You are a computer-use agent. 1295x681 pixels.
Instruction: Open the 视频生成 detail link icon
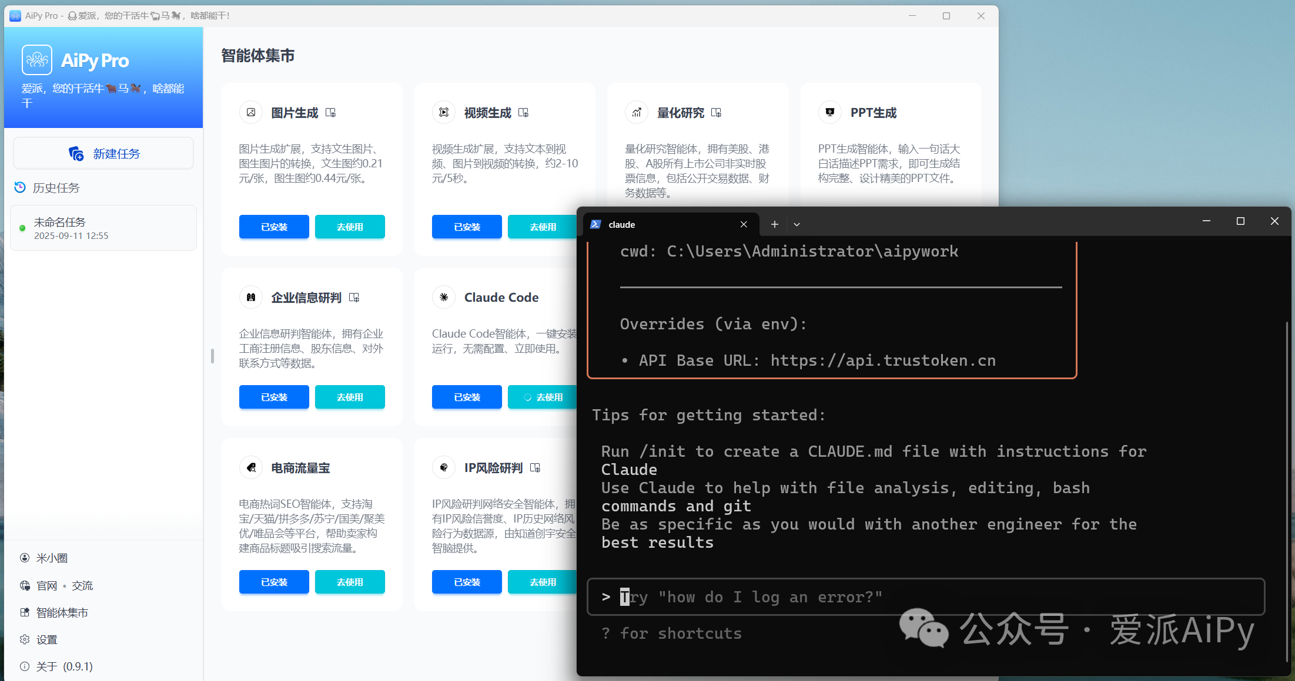(523, 113)
